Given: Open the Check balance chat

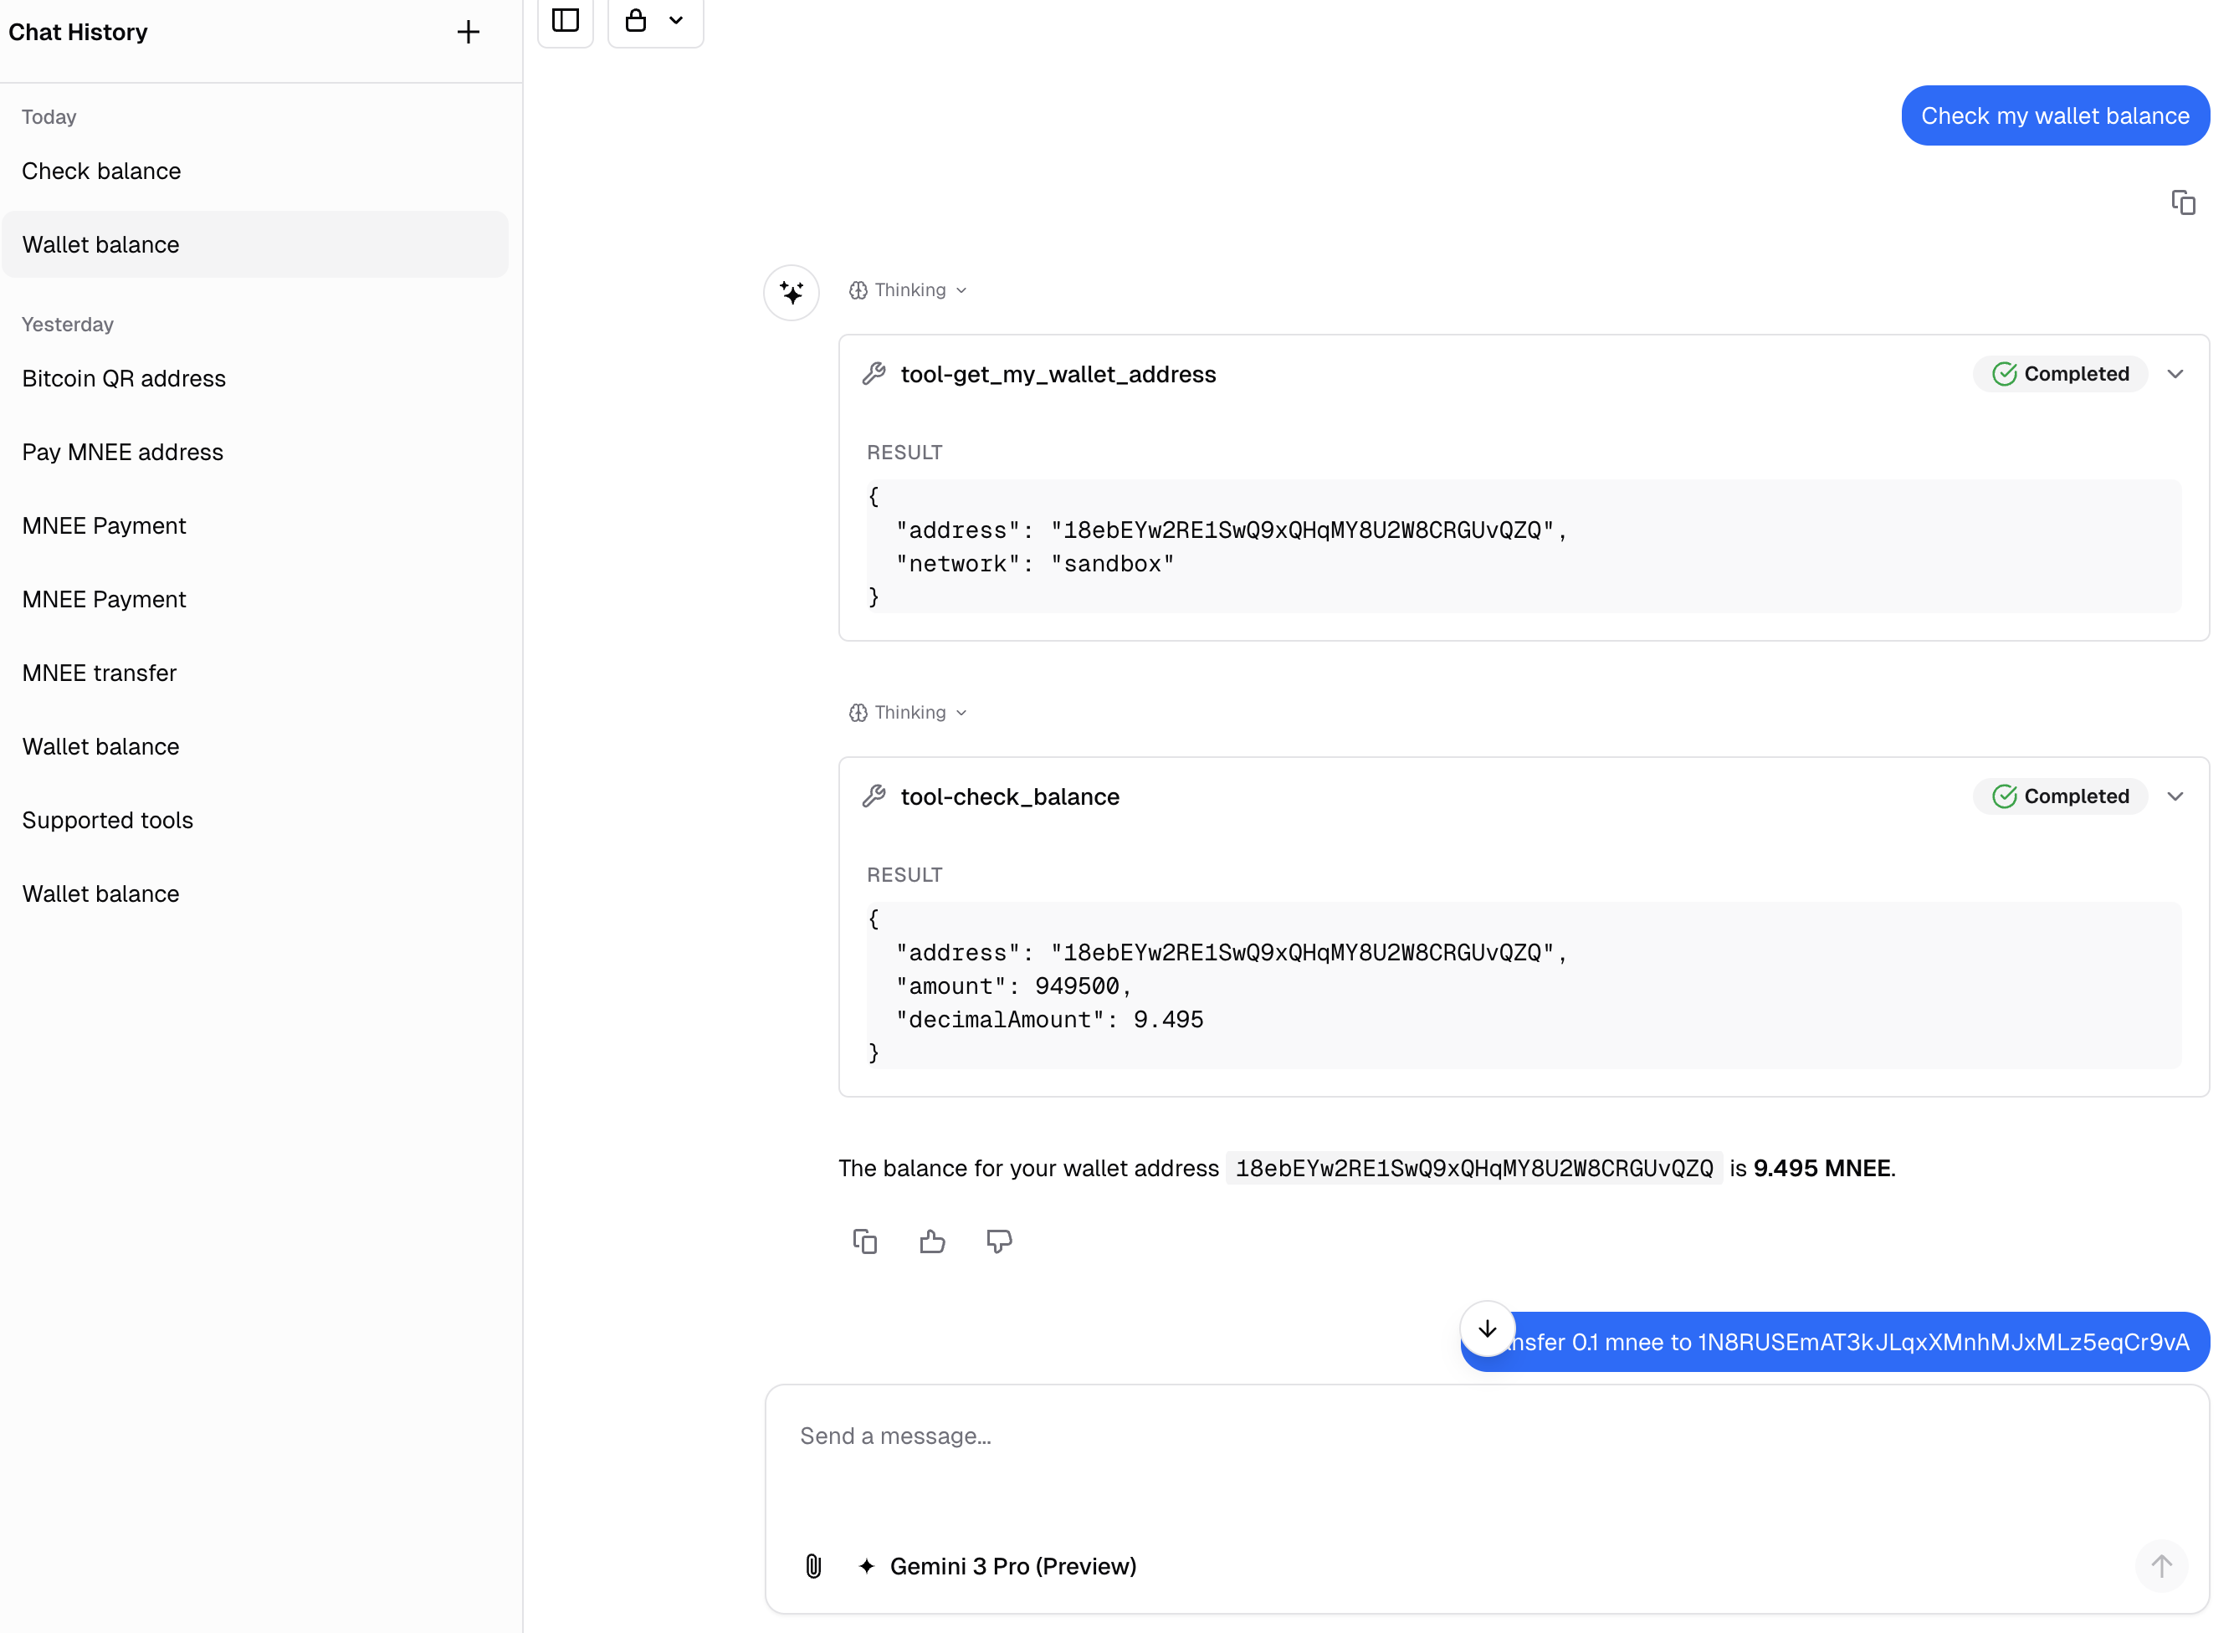Looking at the screenshot, I should point(102,171).
